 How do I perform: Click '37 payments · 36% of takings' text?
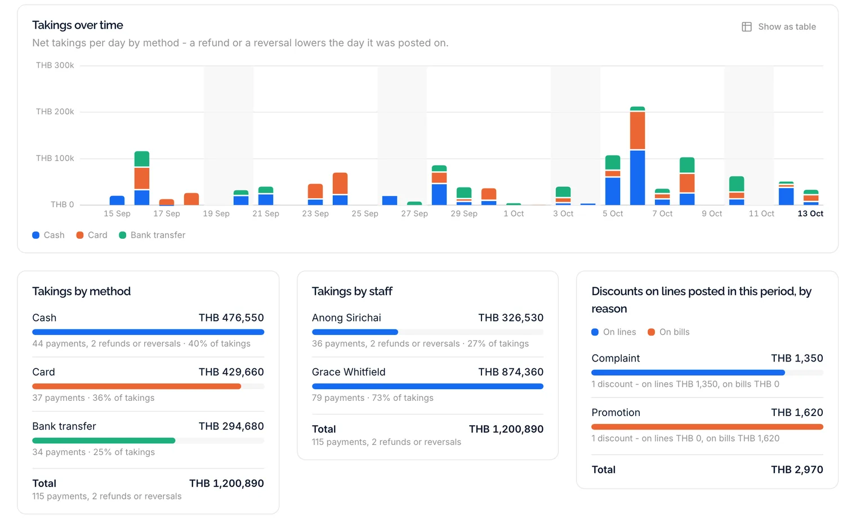[x=93, y=398]
